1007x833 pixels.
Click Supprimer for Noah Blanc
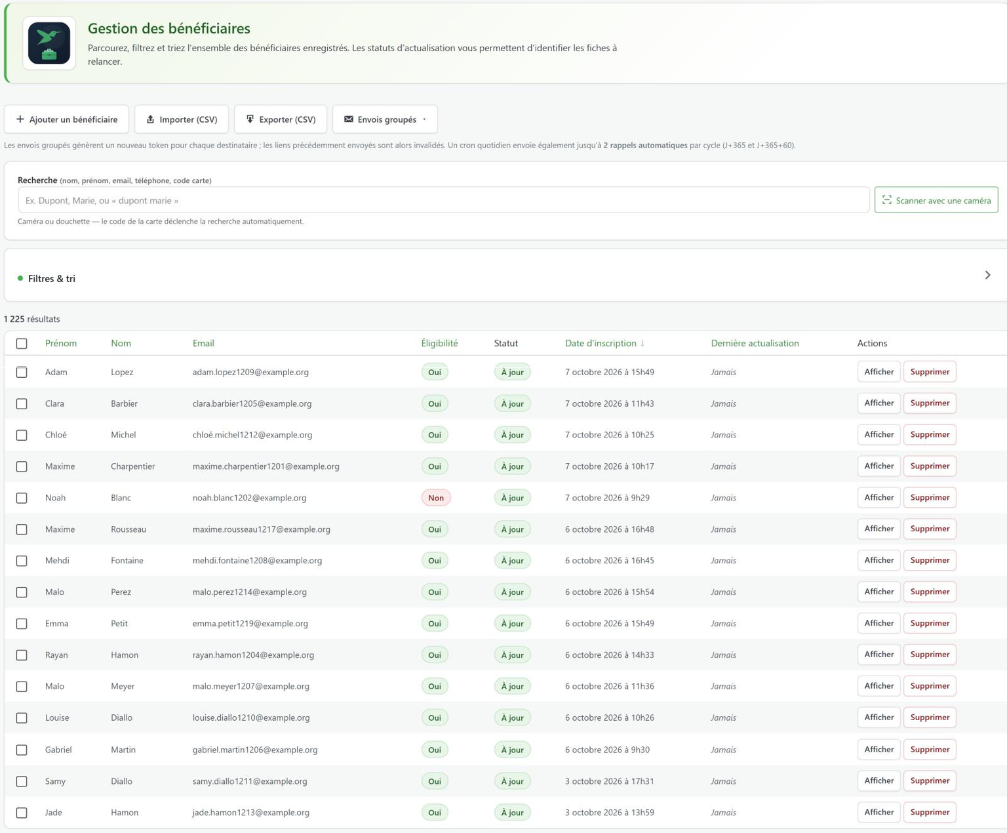pos(930,498)
